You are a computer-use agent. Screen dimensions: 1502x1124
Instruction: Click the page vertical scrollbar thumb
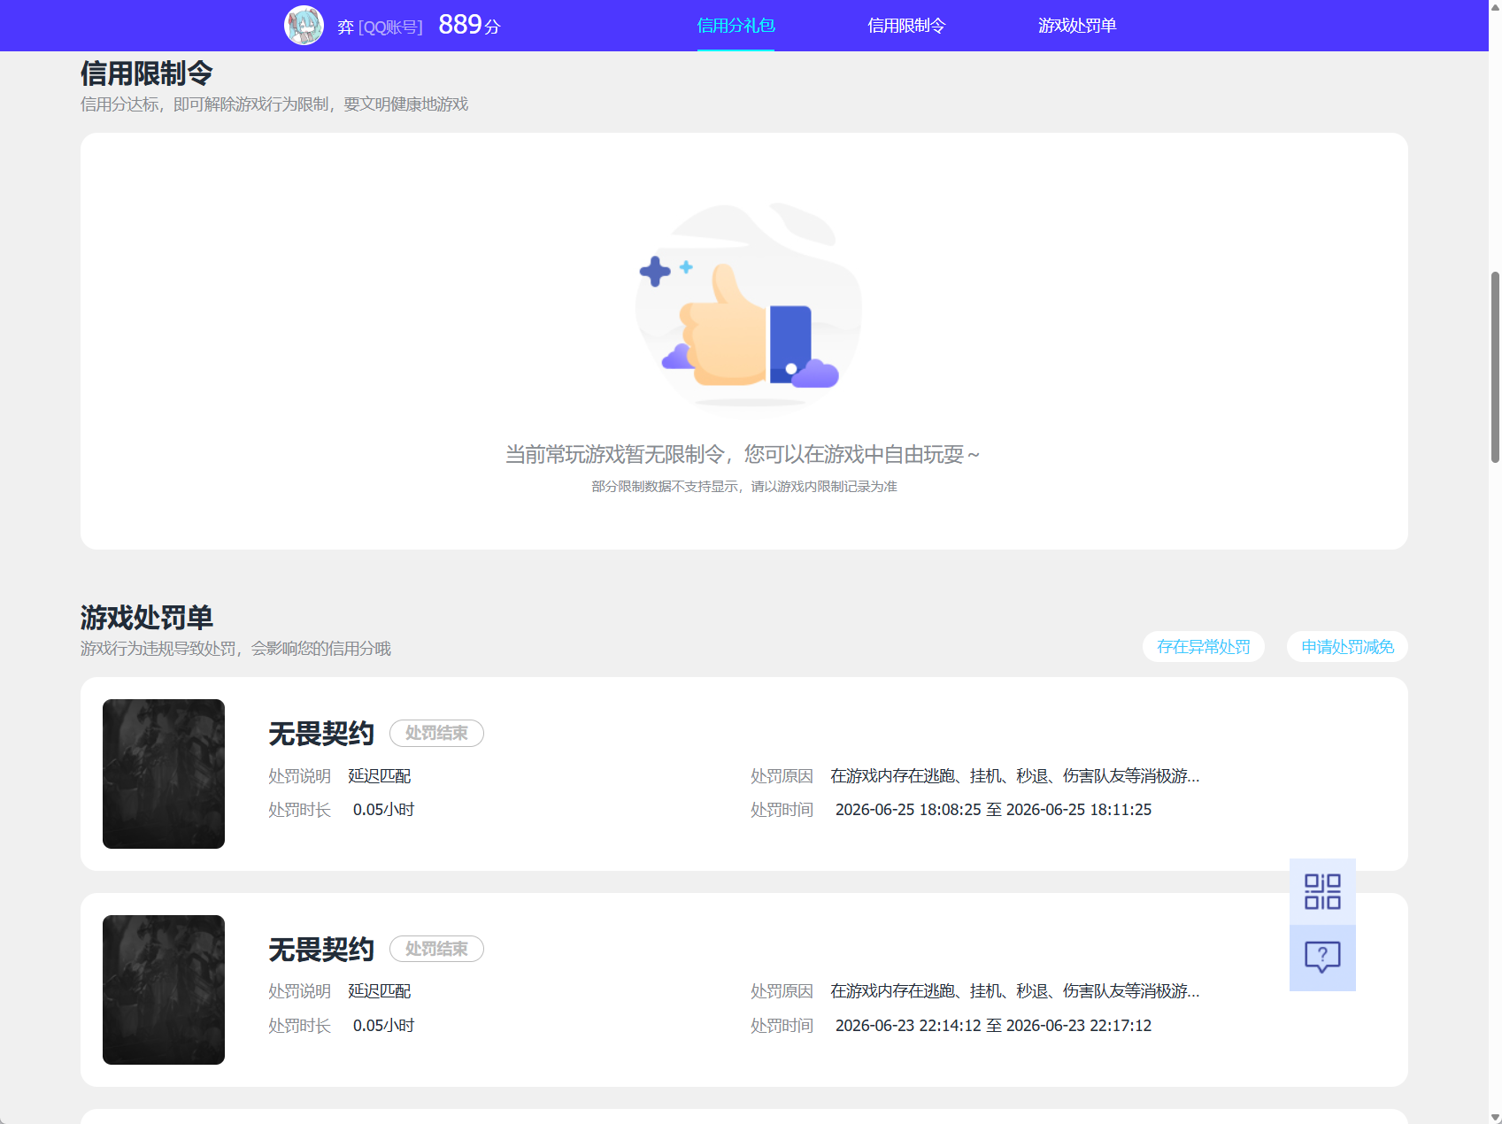click(x=1495, y=367)
